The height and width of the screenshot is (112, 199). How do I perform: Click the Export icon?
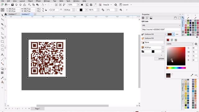(60, 5)
